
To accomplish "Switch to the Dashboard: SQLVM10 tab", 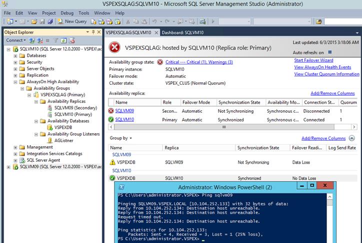I will point(182,32).
